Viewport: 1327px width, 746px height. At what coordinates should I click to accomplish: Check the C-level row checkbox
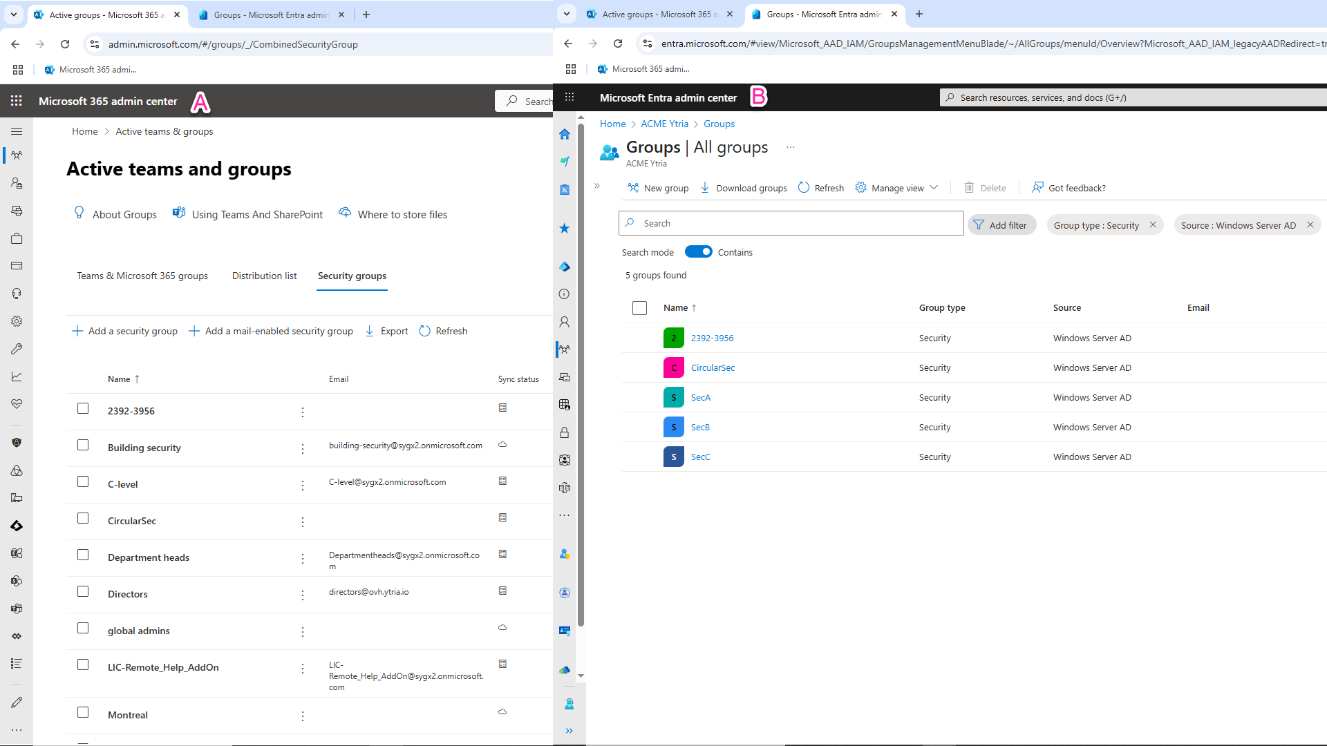pyautogui.click(x=83, y=481)
